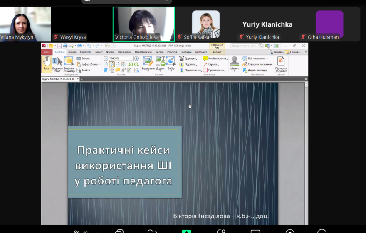Click Створити посилання button

[257, 64]
